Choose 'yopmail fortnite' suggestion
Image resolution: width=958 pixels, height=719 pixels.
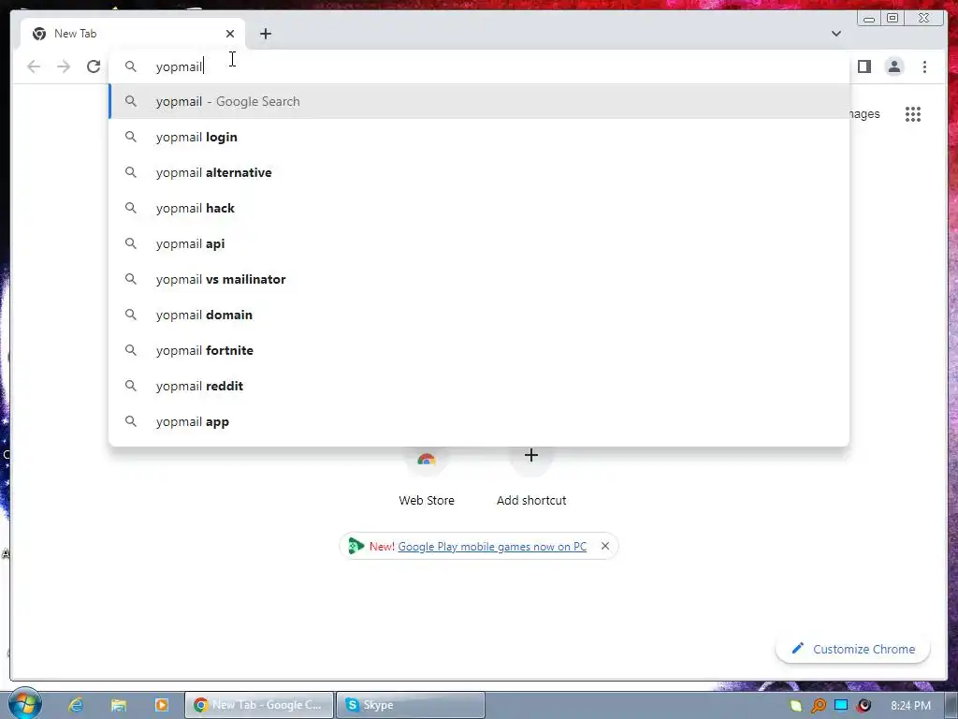[478, 350]
